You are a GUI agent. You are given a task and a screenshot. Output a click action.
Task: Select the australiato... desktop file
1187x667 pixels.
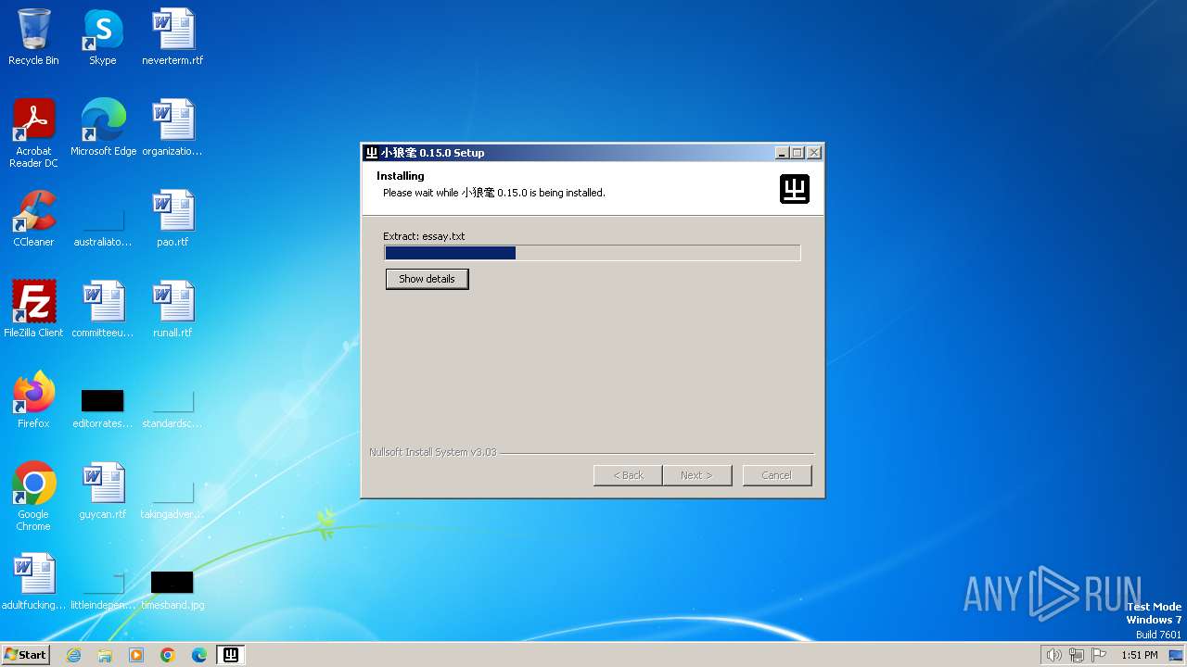tap(103, 228)
